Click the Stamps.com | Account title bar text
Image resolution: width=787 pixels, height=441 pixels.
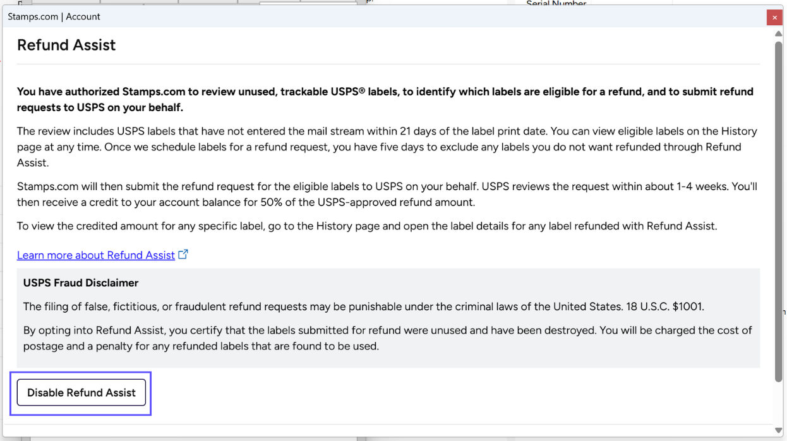tap(54, 16)
